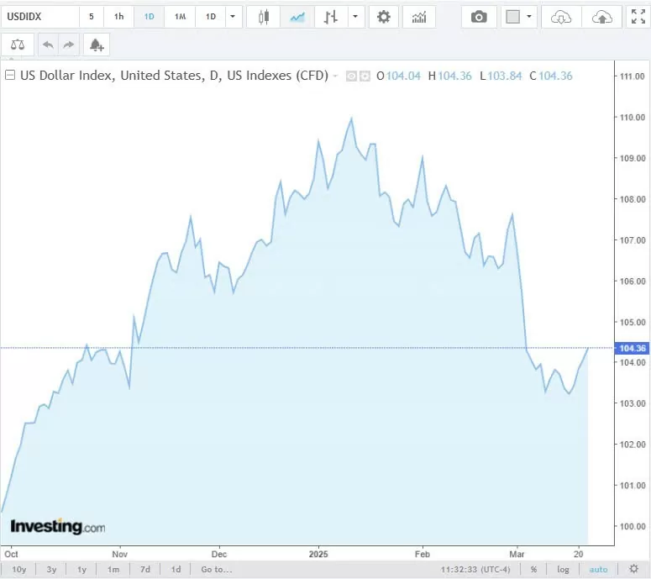This screenshot has height=579, width=651.
Task: Click the compare symbols scale icon
Action: (18, 45)
